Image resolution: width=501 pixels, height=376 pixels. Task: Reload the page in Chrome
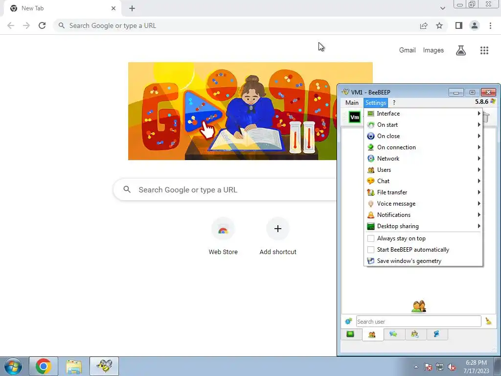(42, 25)
